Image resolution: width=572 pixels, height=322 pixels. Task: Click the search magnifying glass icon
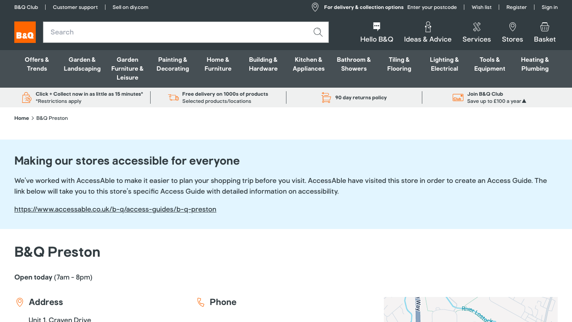pyautogui.click(x=318, y=32)
